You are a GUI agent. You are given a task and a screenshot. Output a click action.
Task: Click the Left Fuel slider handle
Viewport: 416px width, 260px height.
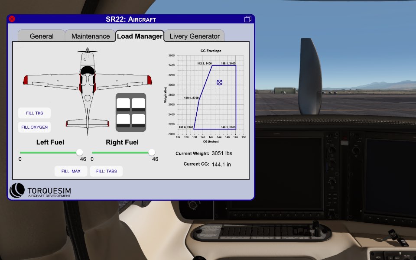coord(79,152)
